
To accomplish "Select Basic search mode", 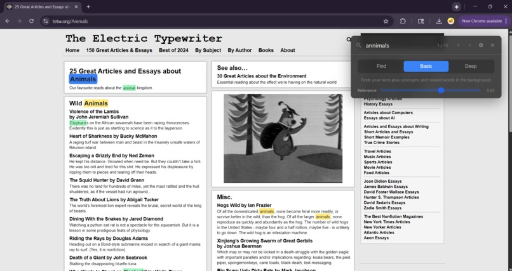I will tap(426, 66).
